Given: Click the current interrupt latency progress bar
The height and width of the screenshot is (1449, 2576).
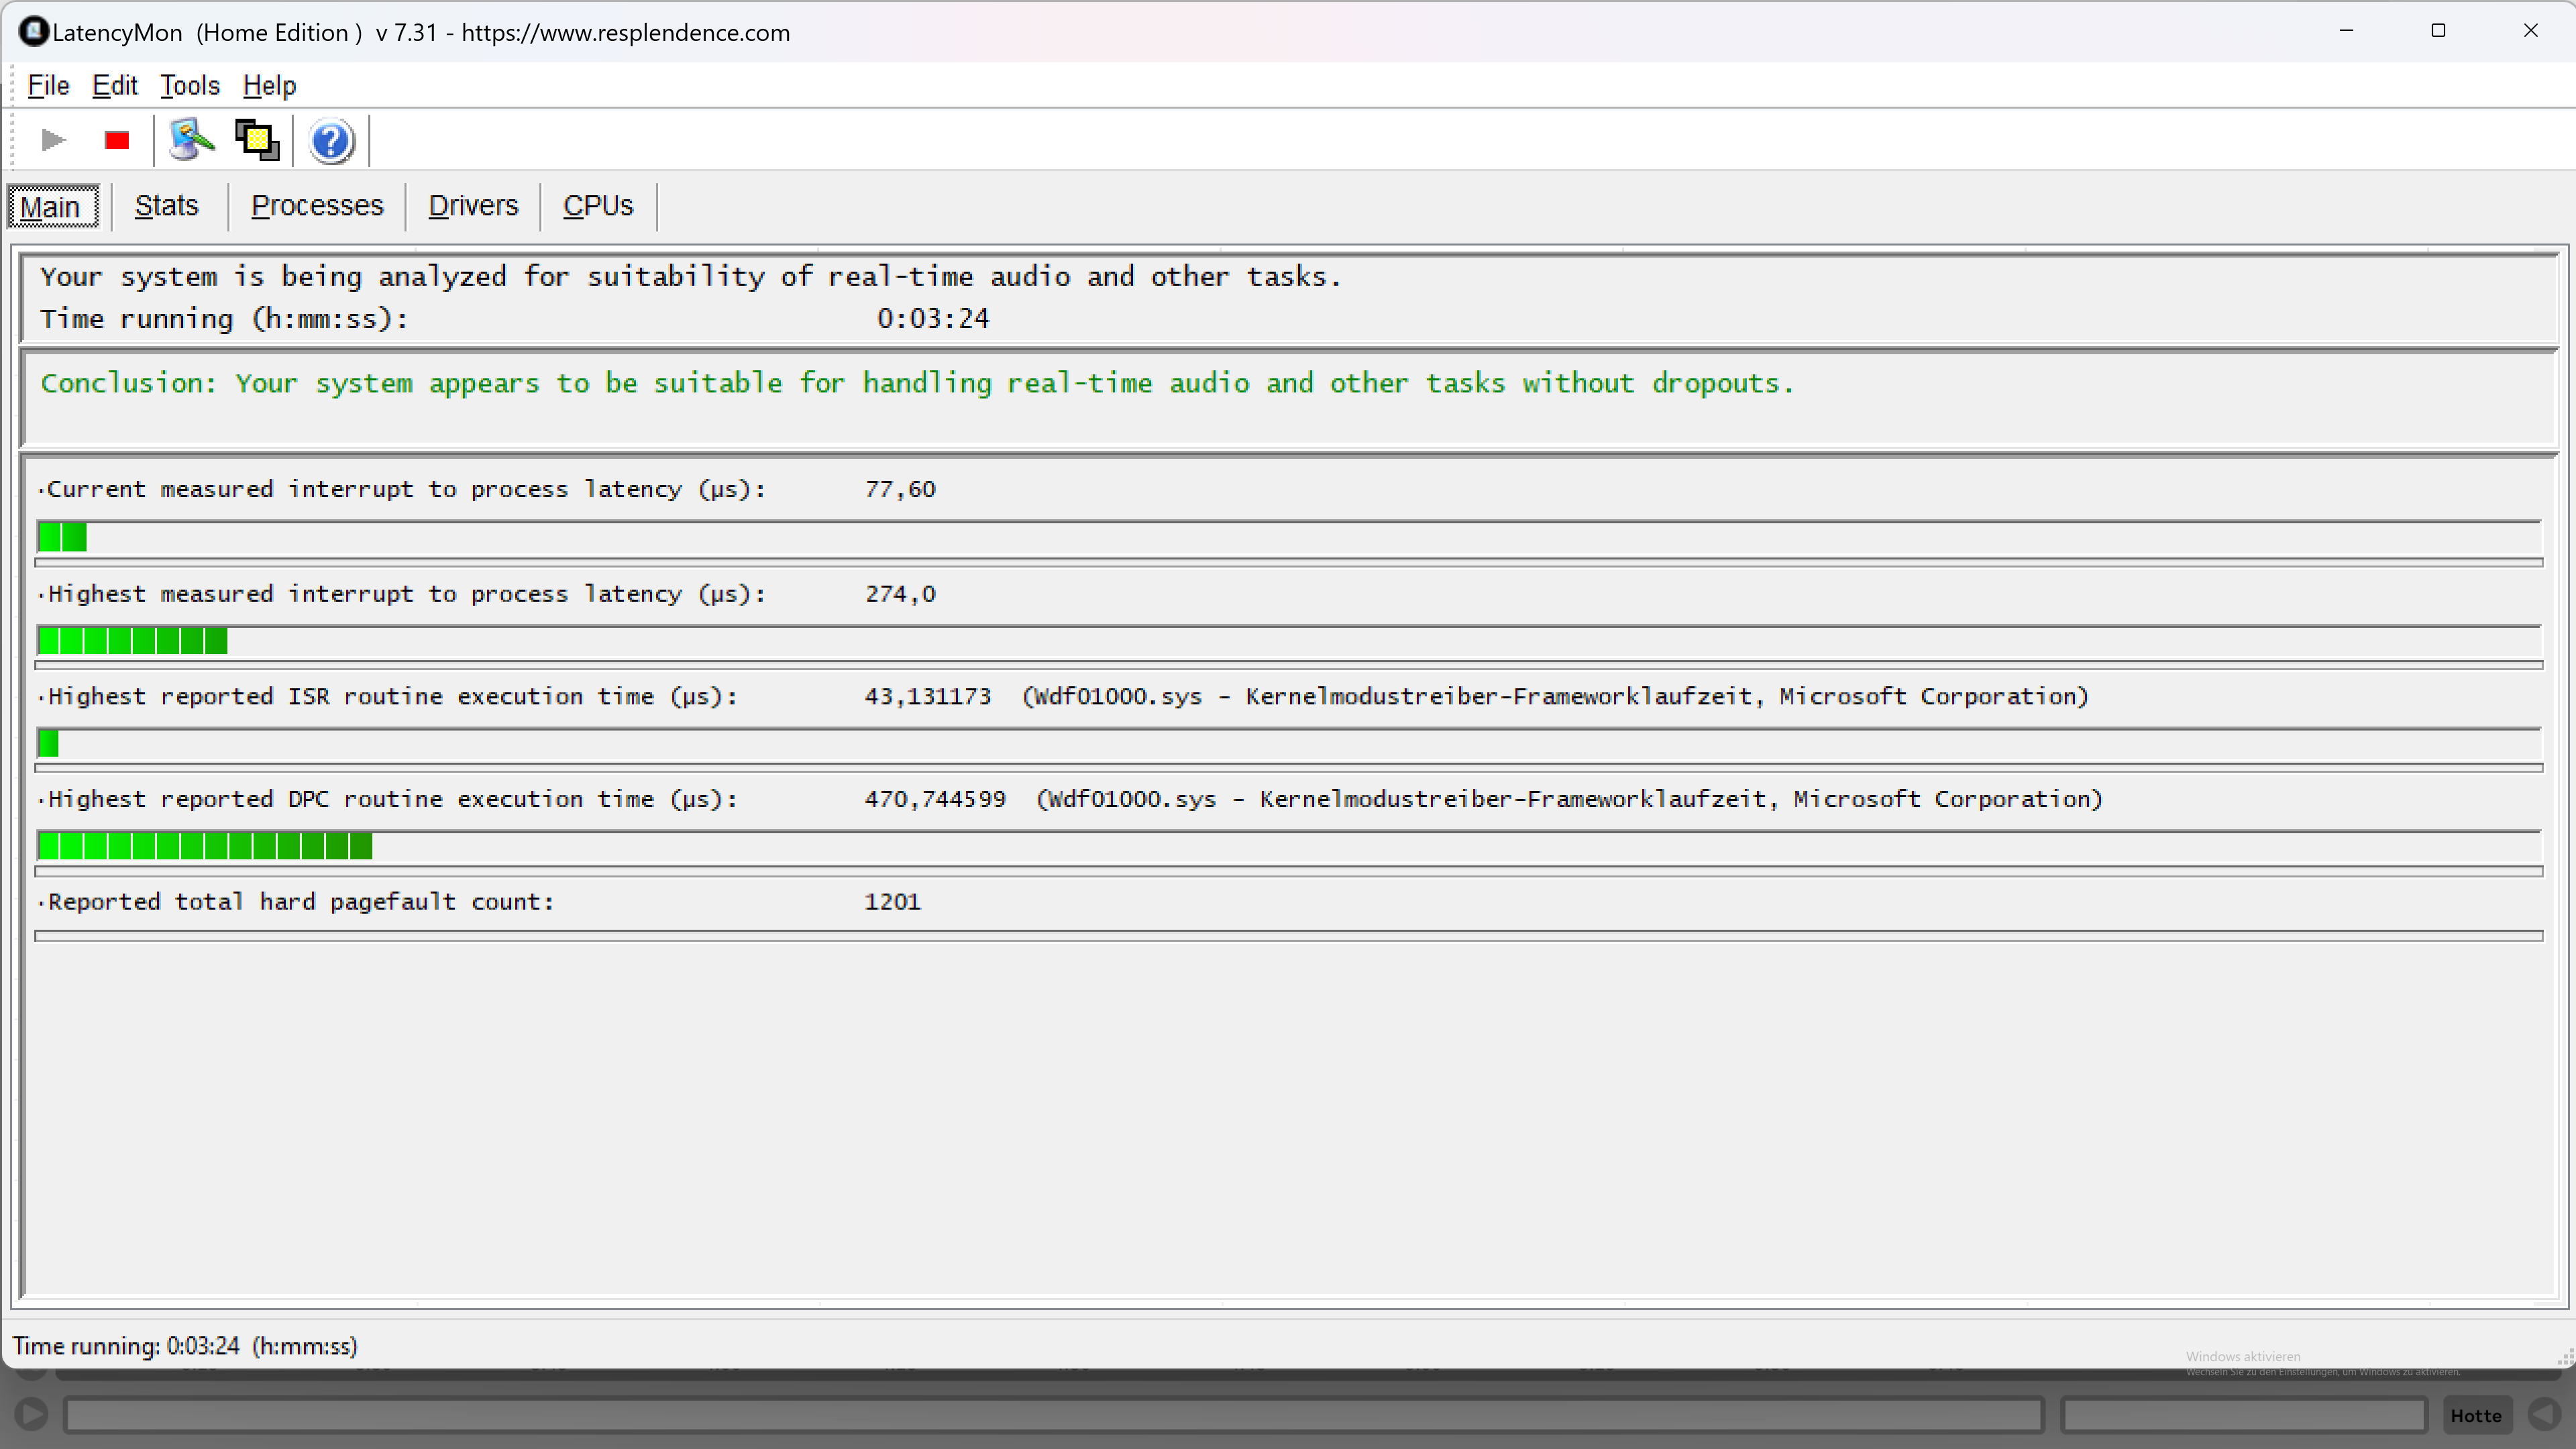Looking at the screenshot, I should (1288, 538).
